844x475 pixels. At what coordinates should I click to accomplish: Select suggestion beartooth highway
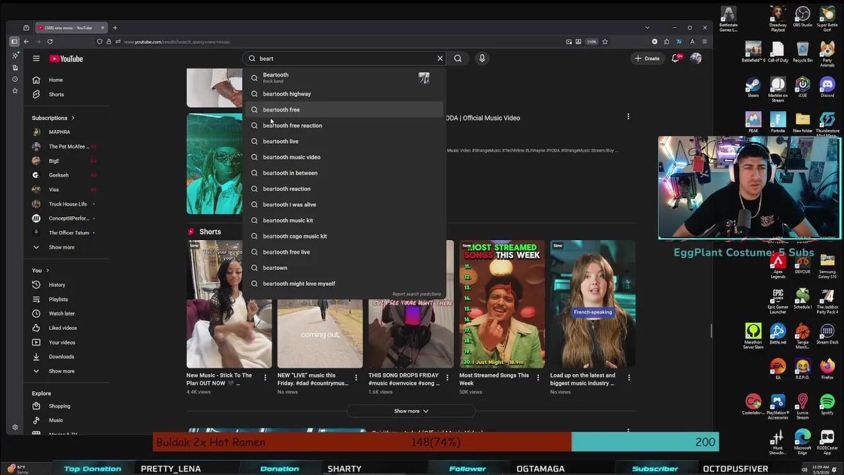click(344, 94)
